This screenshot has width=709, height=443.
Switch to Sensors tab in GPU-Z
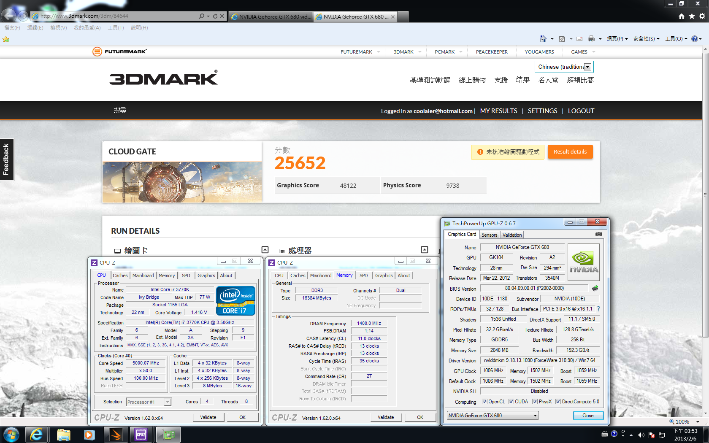pos(490,235)
